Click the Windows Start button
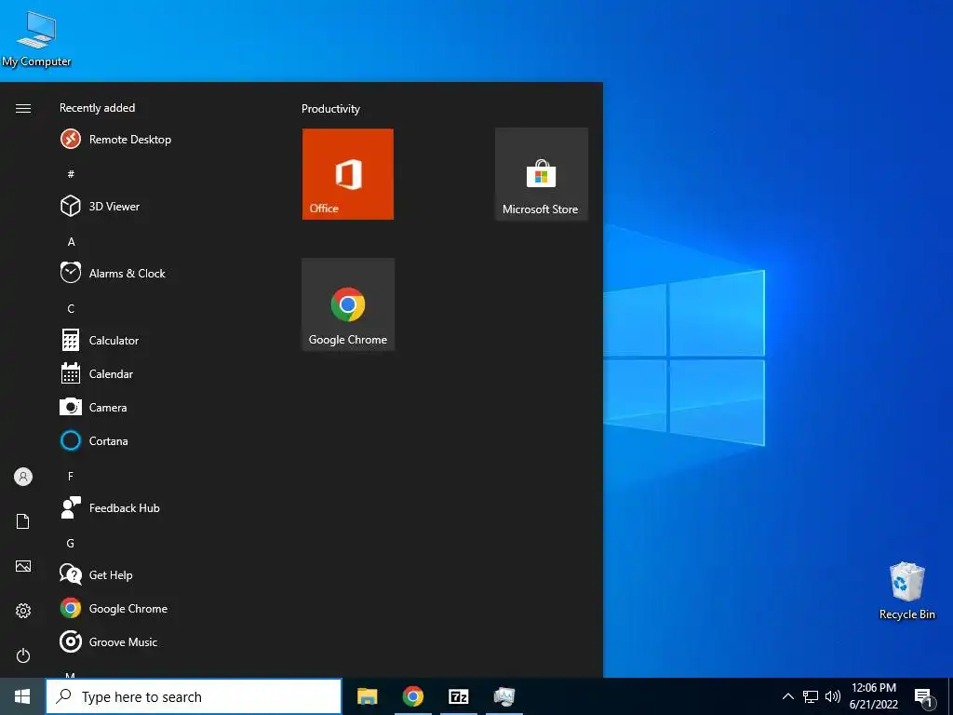Image resolution: width=953 pixels, height=715 pixels. [x=22, y=696]
